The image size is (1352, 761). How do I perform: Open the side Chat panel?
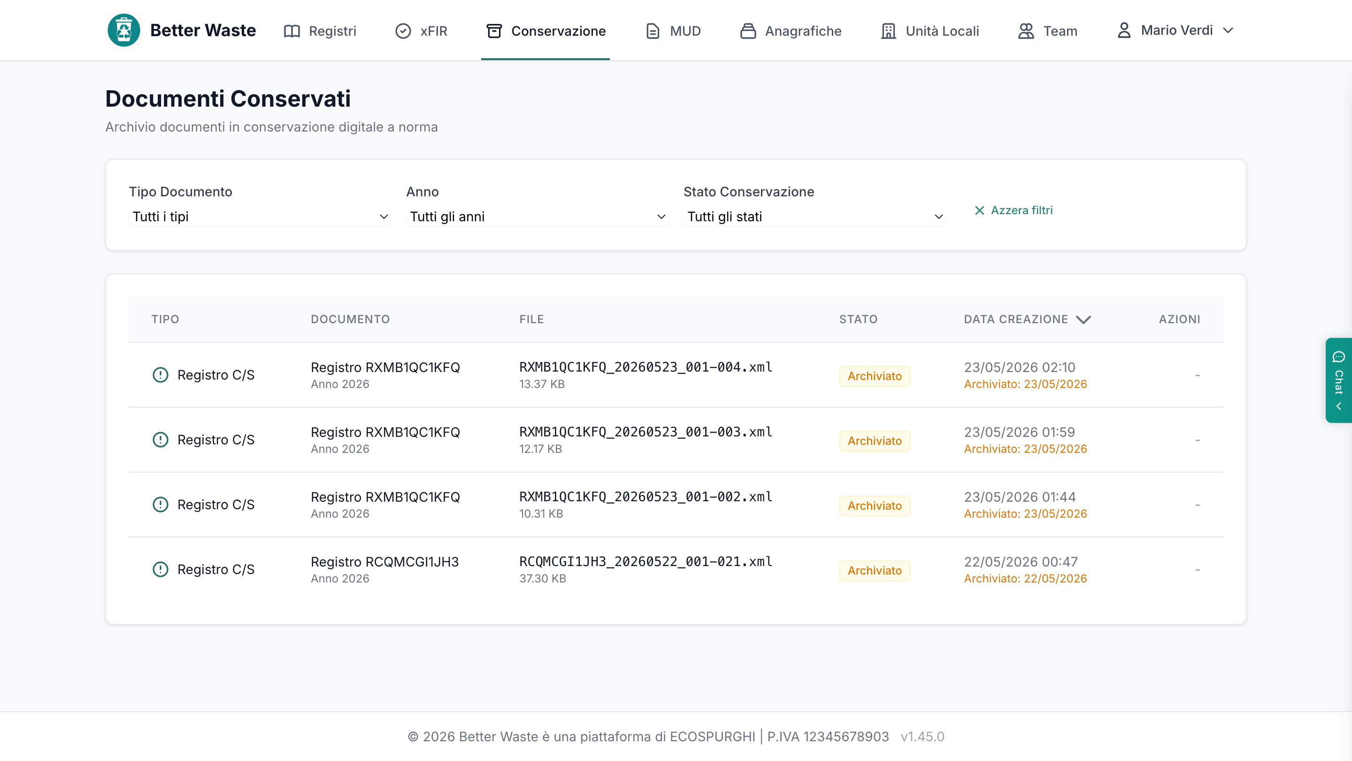tap(1338, 380)
